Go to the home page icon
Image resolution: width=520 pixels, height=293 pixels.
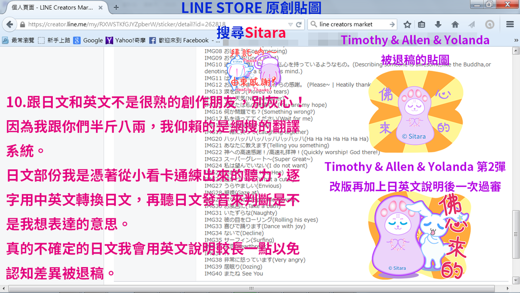[x=455, y=24]
